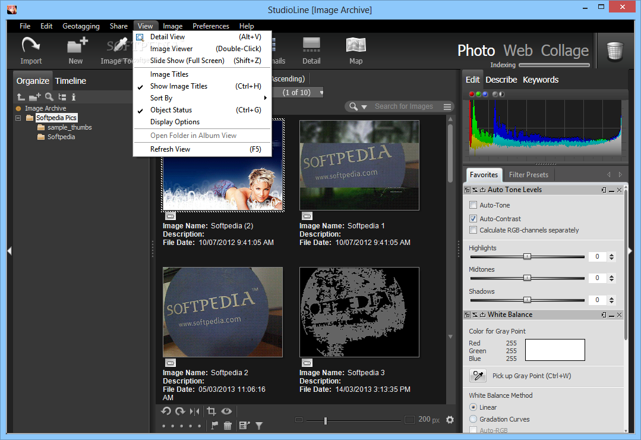
Task: Close the Auto Tone Levels panel
Action: (620, 190)
